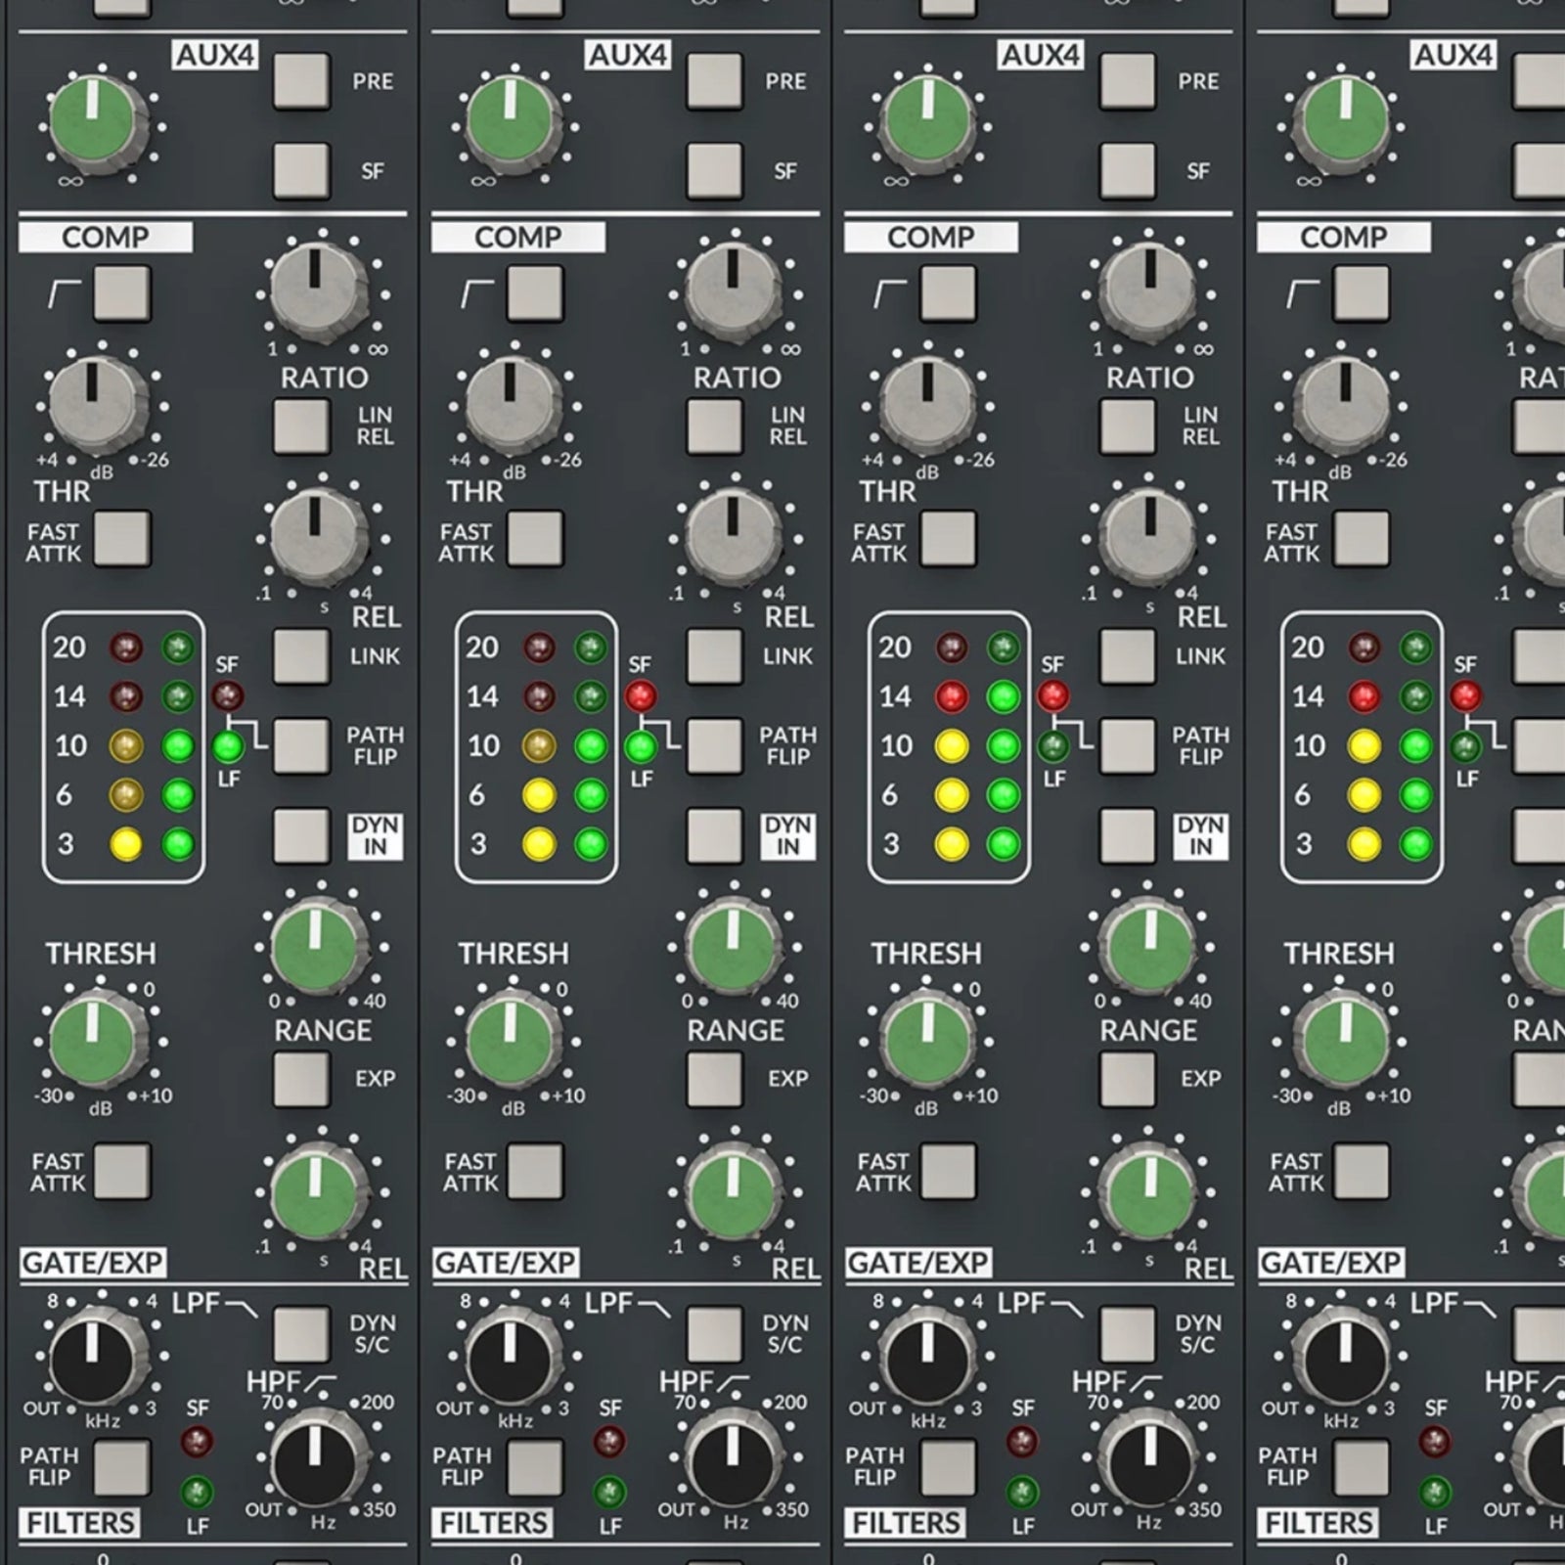This screenshot has height=1565, width=1565.
Task: Enable AUX4 PRE on the second channel strip
Action: click(714, 81)
